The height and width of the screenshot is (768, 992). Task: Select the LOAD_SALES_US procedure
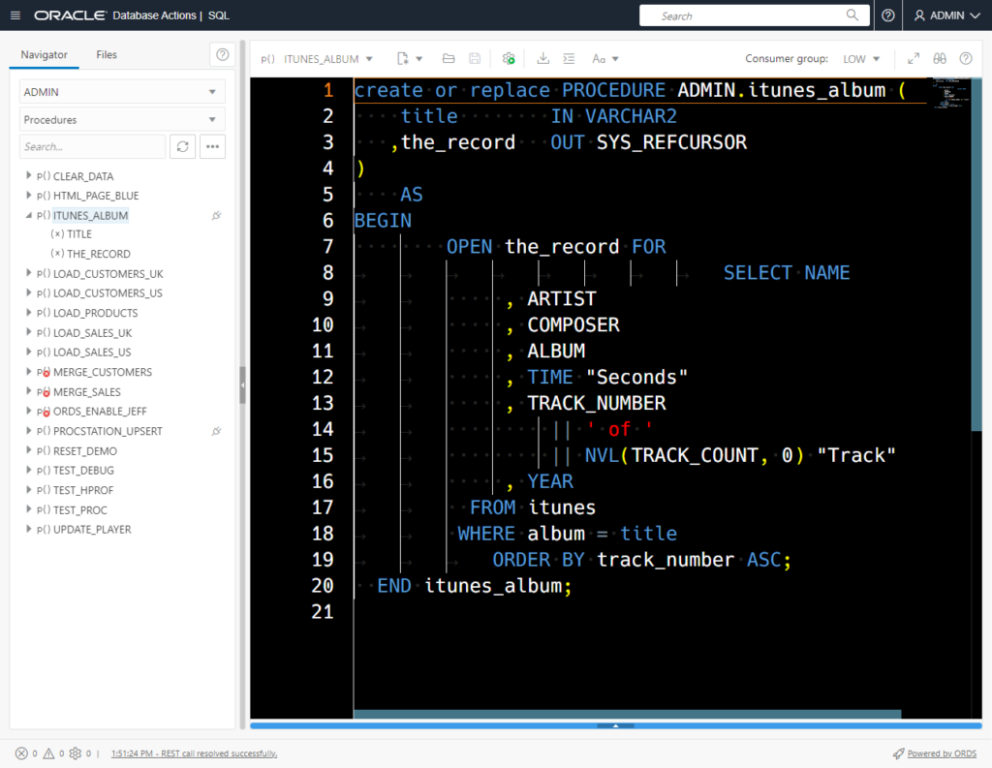pyautogui.click(x=92, y=353)
